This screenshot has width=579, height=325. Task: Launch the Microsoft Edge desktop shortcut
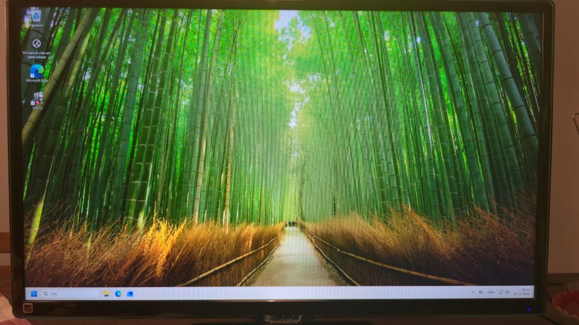click(x=37, y=73)
